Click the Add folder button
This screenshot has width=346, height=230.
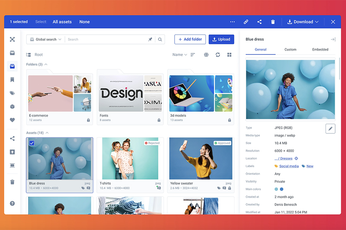(x=190, y=39)
